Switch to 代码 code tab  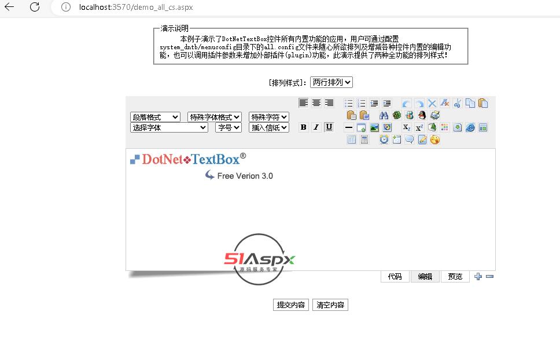(x=395, y=277)
